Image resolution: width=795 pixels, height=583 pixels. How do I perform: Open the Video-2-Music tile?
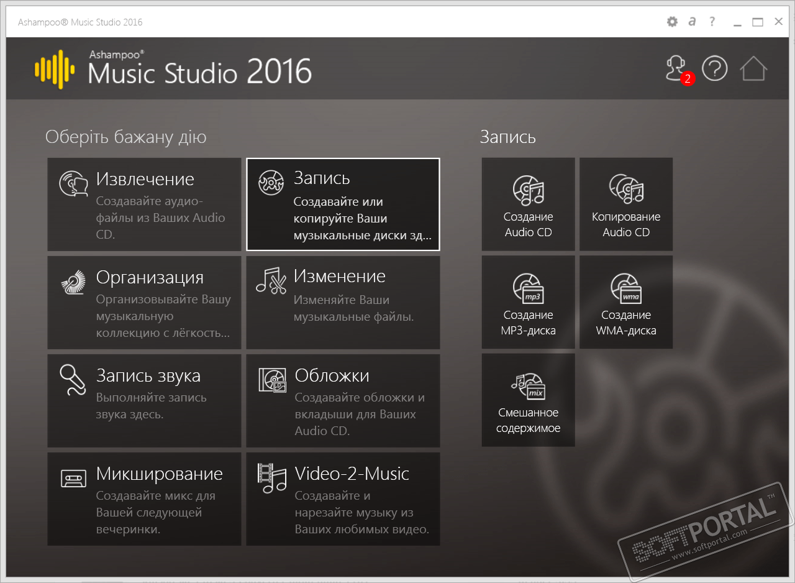coord(343,499)
